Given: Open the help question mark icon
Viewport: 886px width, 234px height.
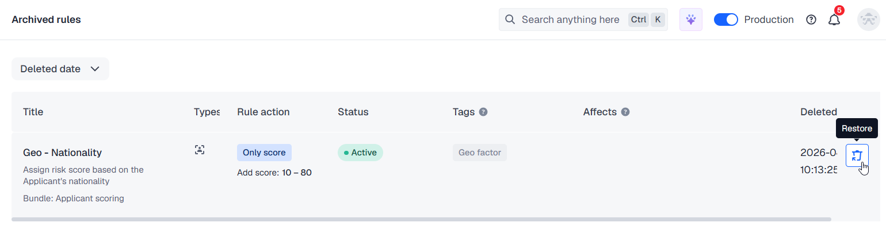Looking at the screenshot, I should 811,19.
